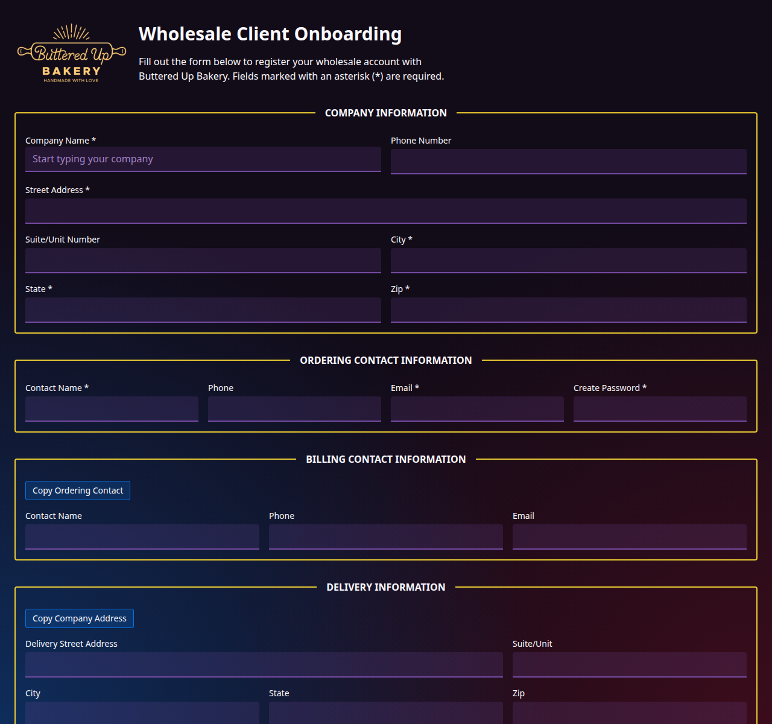Screen dimensions: 772x724
Task: Focus the City field under Company Information
Action: pos(569,260)
